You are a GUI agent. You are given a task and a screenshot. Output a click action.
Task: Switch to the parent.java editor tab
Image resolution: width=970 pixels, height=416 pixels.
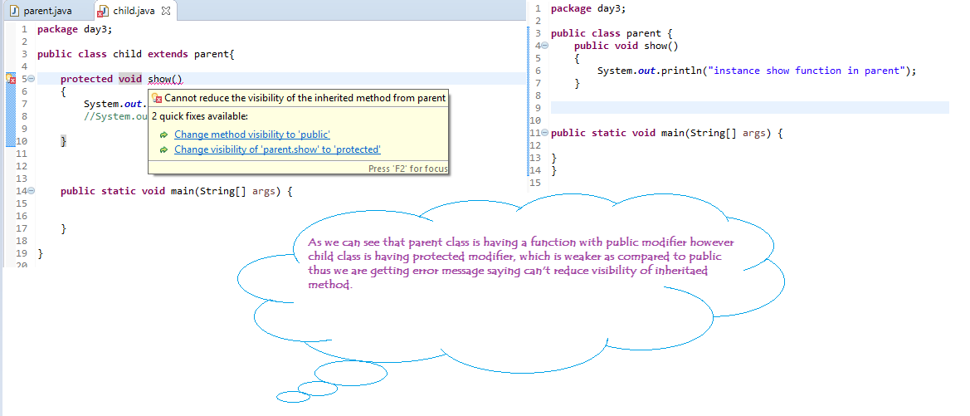coord(47,11)
